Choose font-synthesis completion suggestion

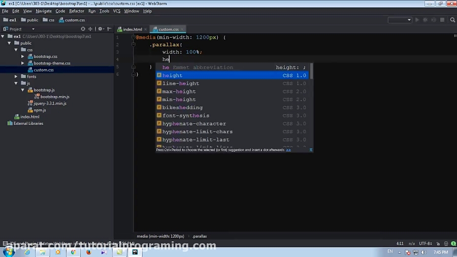(232, 116)
